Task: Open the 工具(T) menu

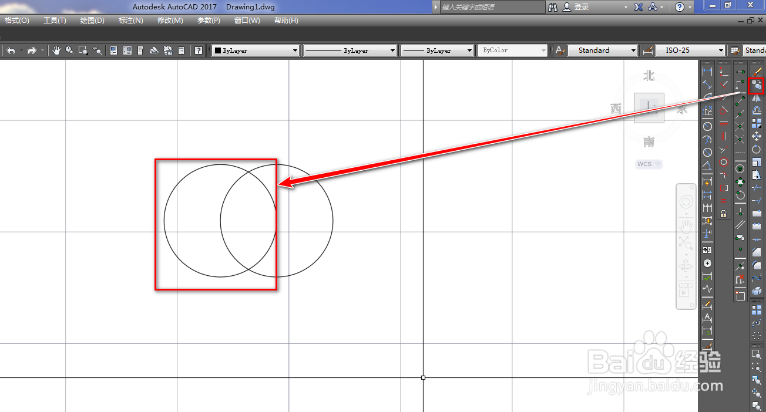Action: click(55, 21)
